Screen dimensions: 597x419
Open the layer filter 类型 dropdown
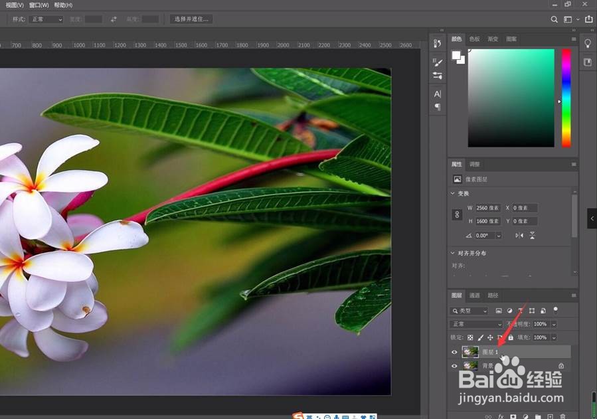[469, 311]
